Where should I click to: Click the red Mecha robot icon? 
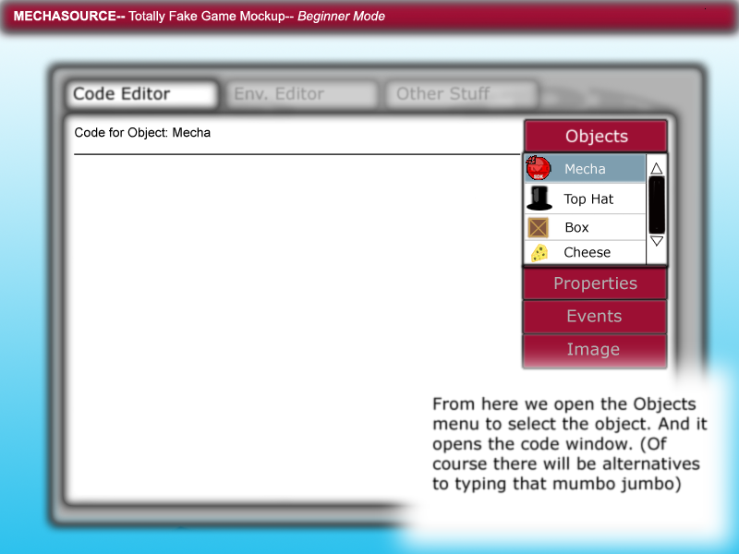[539, 169]
